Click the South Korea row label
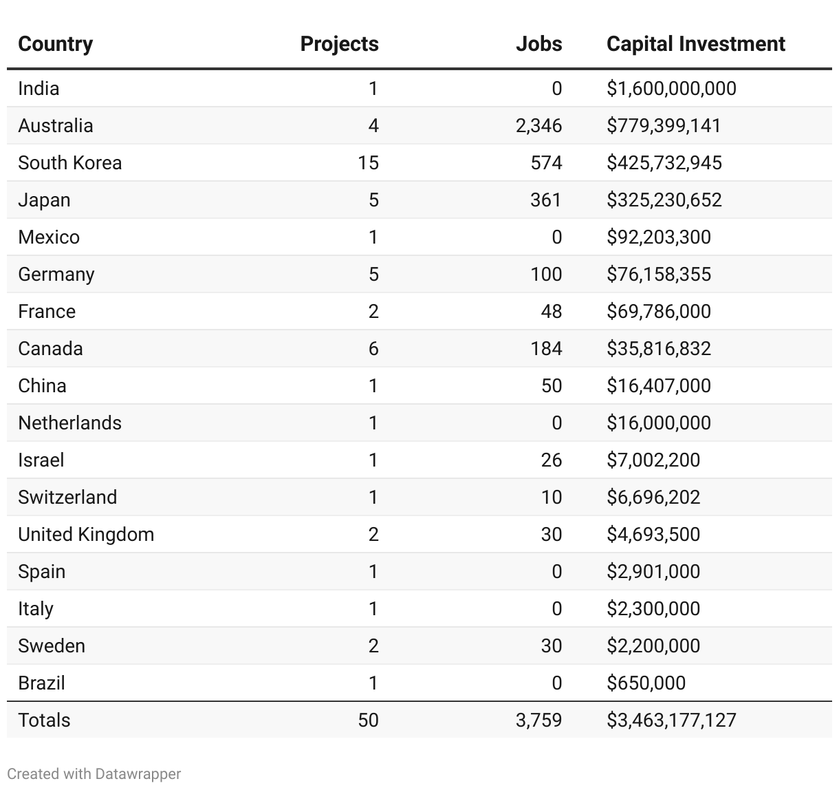This screenshot has height=790, width=839. pyautogui.click(x=69, y=163)
